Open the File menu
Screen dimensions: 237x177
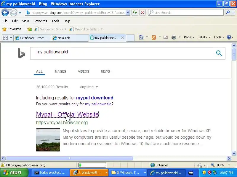[5, 21]
